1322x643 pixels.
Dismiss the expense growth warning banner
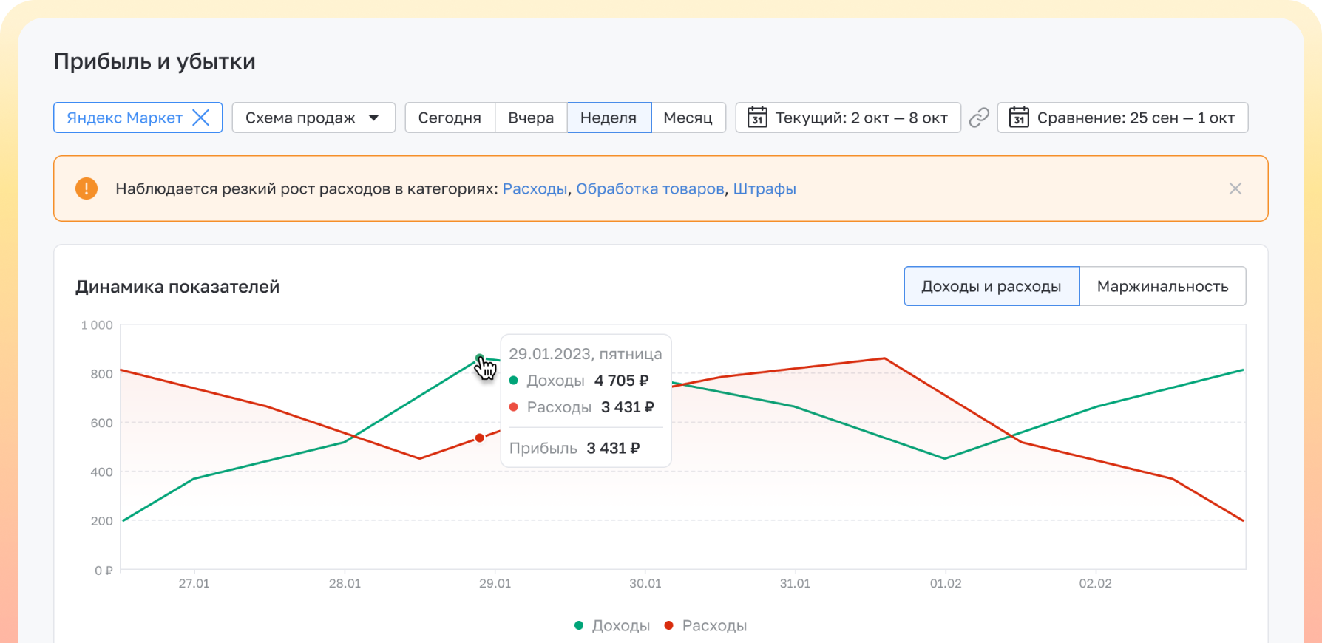(1235, 188)
